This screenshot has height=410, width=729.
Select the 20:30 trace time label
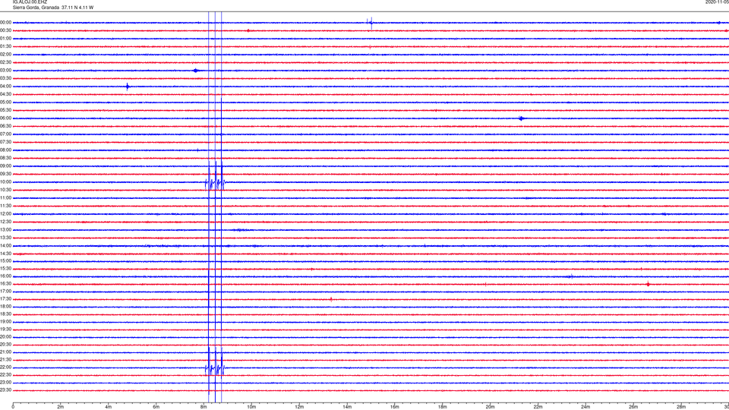coord(5,345)
